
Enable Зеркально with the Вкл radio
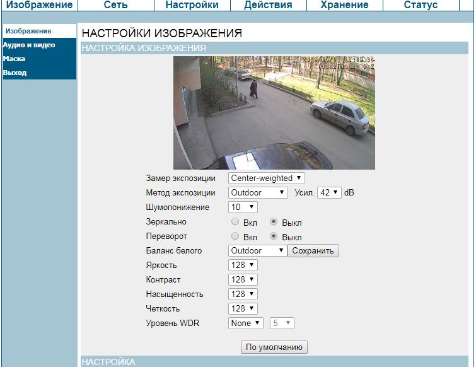(235, 222)
